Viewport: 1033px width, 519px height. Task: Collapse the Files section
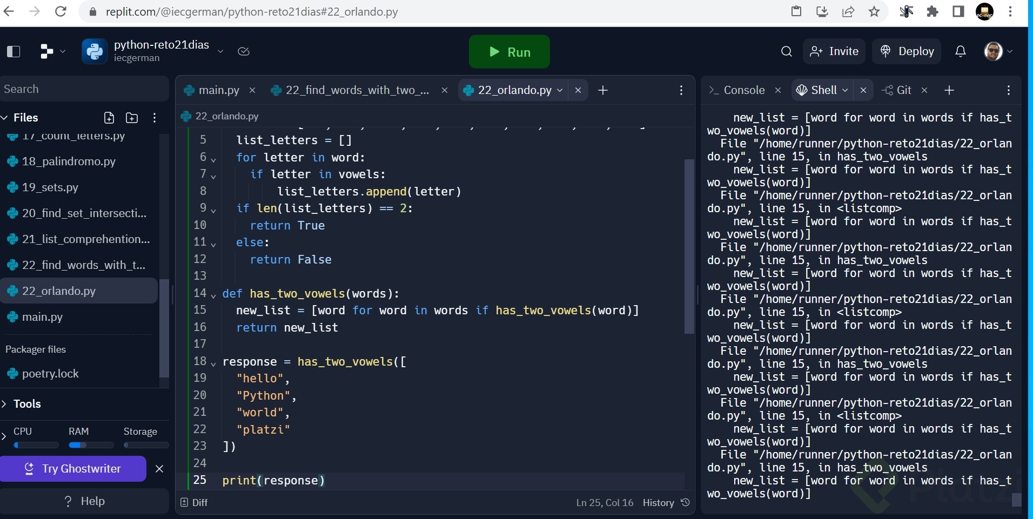(x=5, y=118)
